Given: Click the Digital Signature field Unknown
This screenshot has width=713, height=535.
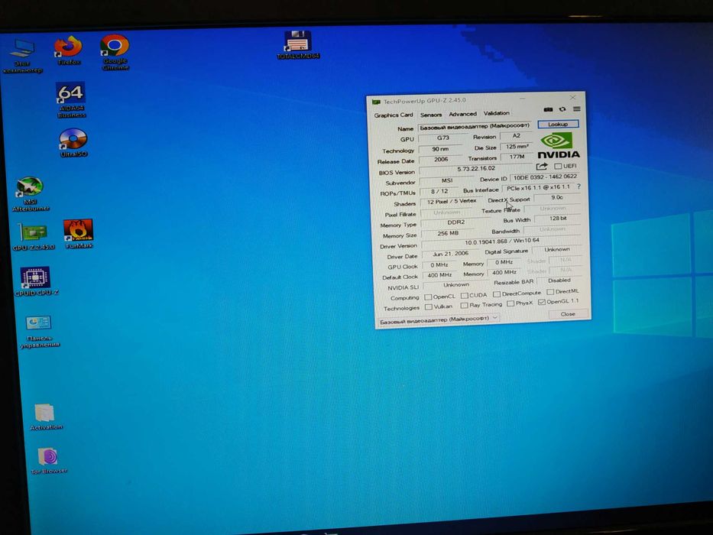Looking at the screenshot, I should 556,249.
